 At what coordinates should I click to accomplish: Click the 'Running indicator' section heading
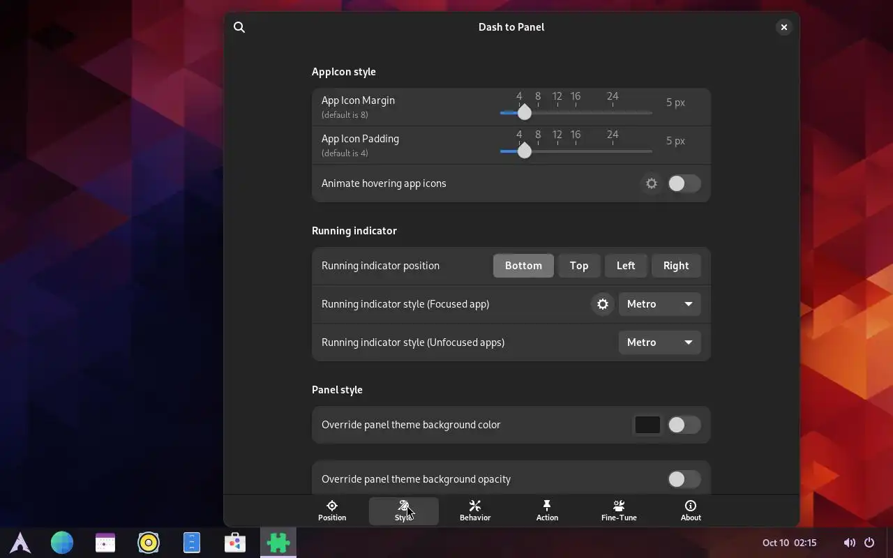tap(354, 231)
